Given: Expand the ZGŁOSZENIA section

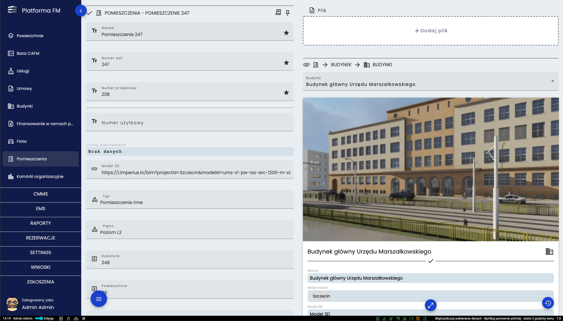Looking at the screenshot, I should [40, 282].
